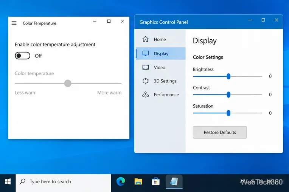The width and height of the screenshot is (289, 192).
Task: Click the Video icon in the sidebar
Action: [145, 67]
